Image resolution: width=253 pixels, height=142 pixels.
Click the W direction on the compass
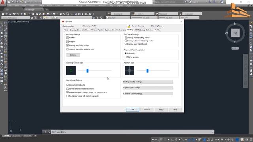pyautogui.click(x=226, y=33)
